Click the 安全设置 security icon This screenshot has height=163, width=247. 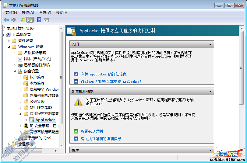(20, 71)
